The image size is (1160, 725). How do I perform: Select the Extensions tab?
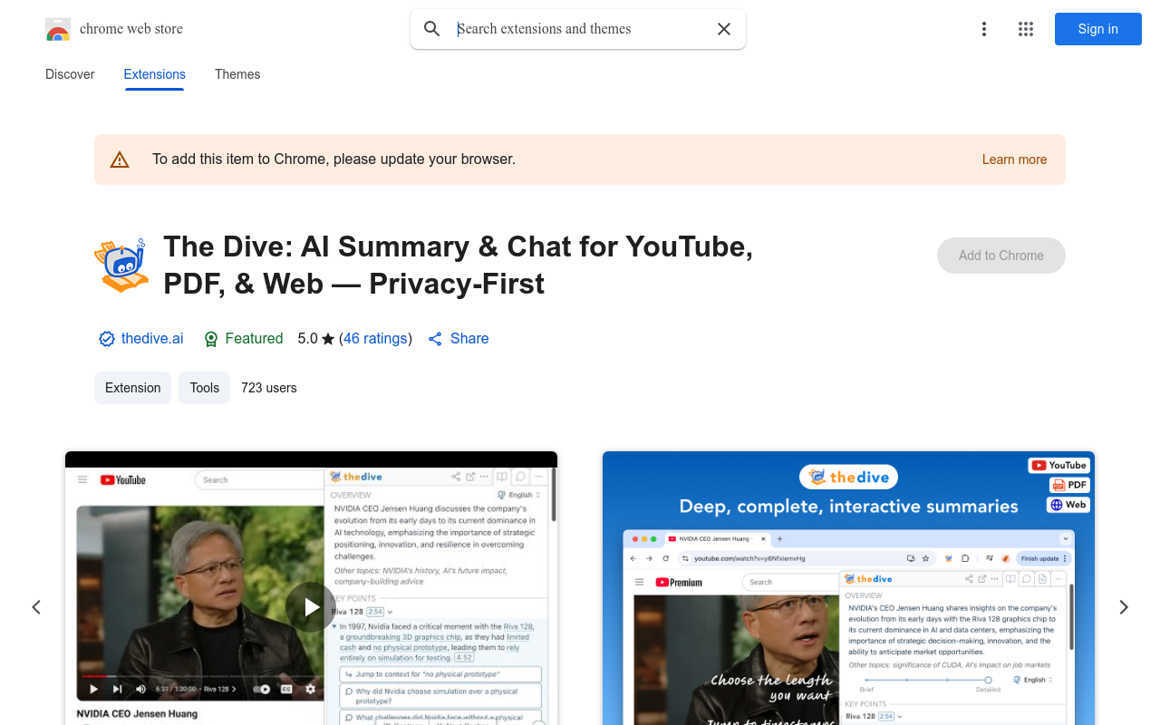tap(155, 74)
